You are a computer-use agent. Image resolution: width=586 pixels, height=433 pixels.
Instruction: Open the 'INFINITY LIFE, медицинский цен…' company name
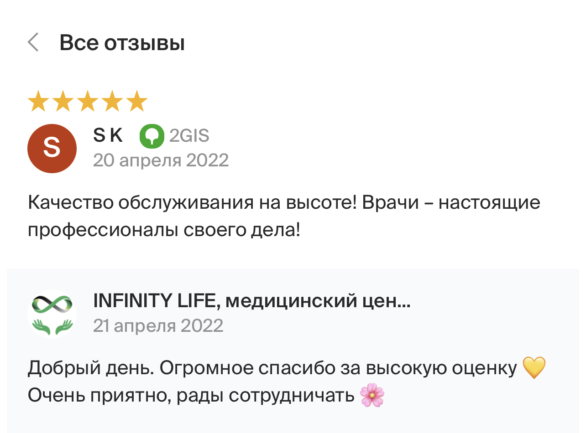[x=251, y=301]
